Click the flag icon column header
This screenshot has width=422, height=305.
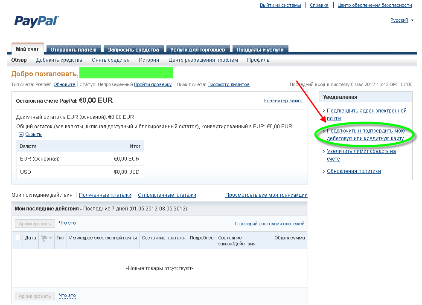44,238
